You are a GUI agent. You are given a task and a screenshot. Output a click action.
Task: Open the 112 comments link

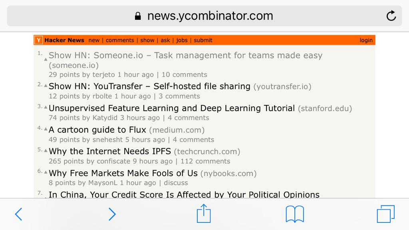coord(205,161)
